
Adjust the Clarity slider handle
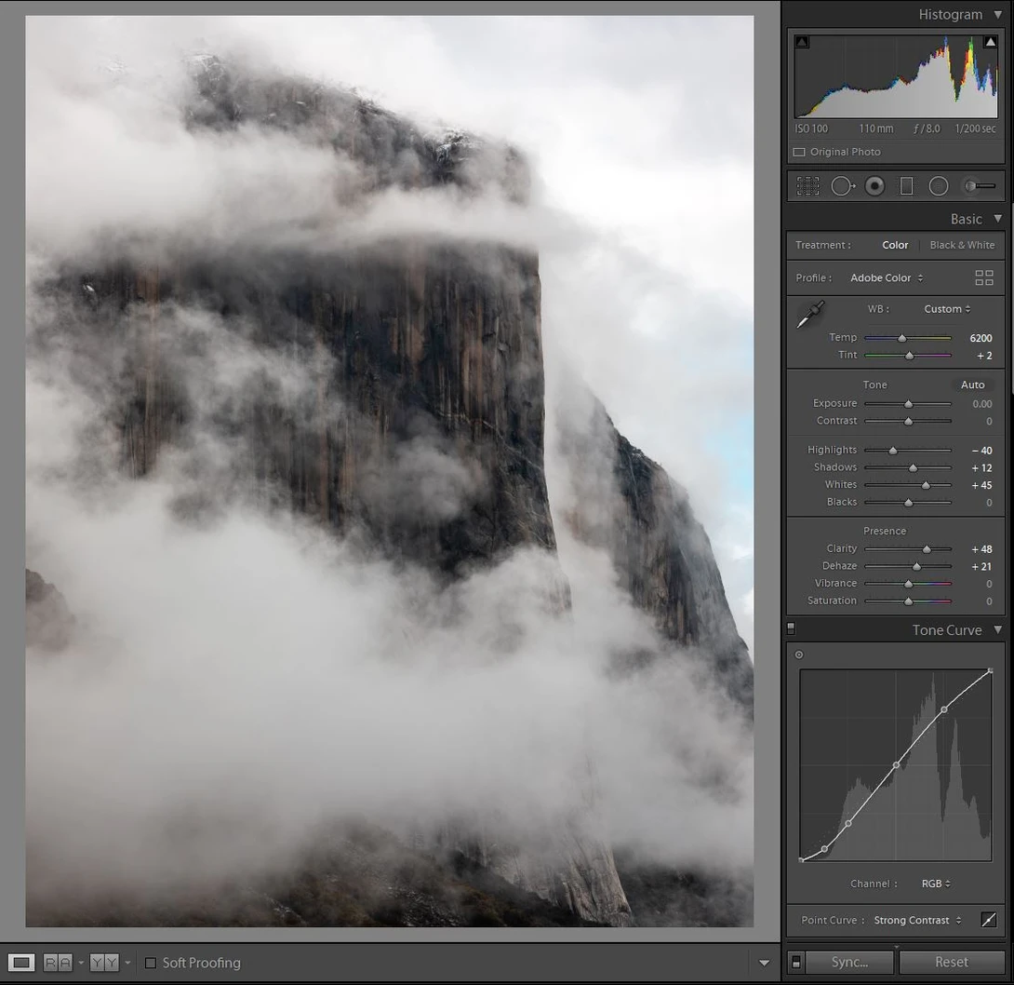point(926,549)
